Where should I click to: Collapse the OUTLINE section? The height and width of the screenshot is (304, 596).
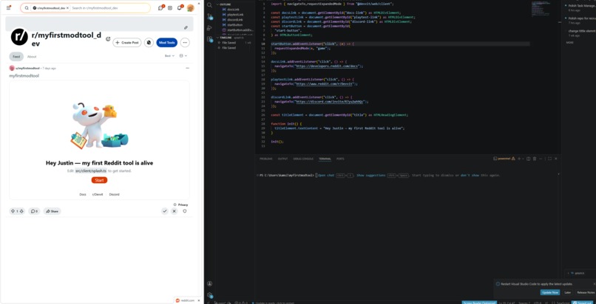coord(225,4)
